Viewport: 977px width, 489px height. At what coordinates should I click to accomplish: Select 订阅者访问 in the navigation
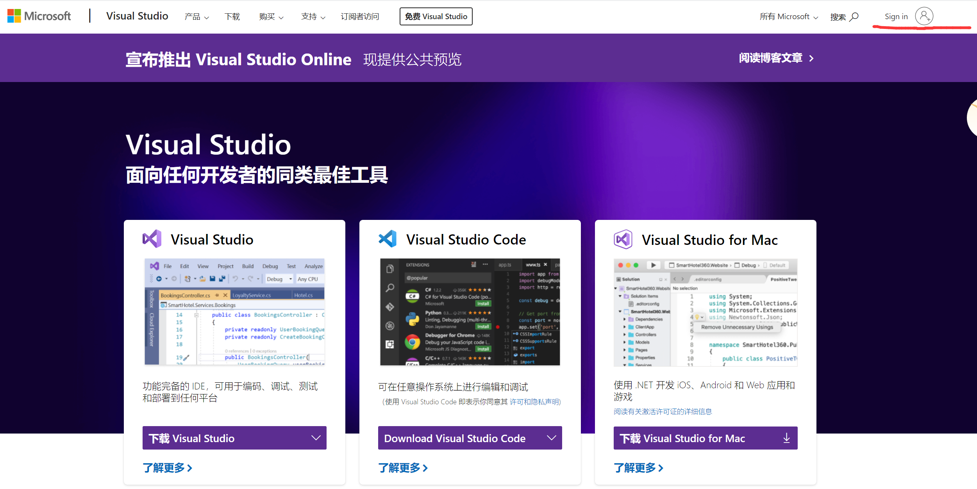coord(360,16)
